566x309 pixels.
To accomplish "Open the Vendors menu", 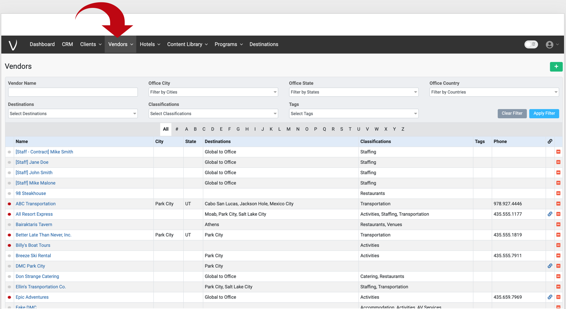I will [x=120, y=44].
